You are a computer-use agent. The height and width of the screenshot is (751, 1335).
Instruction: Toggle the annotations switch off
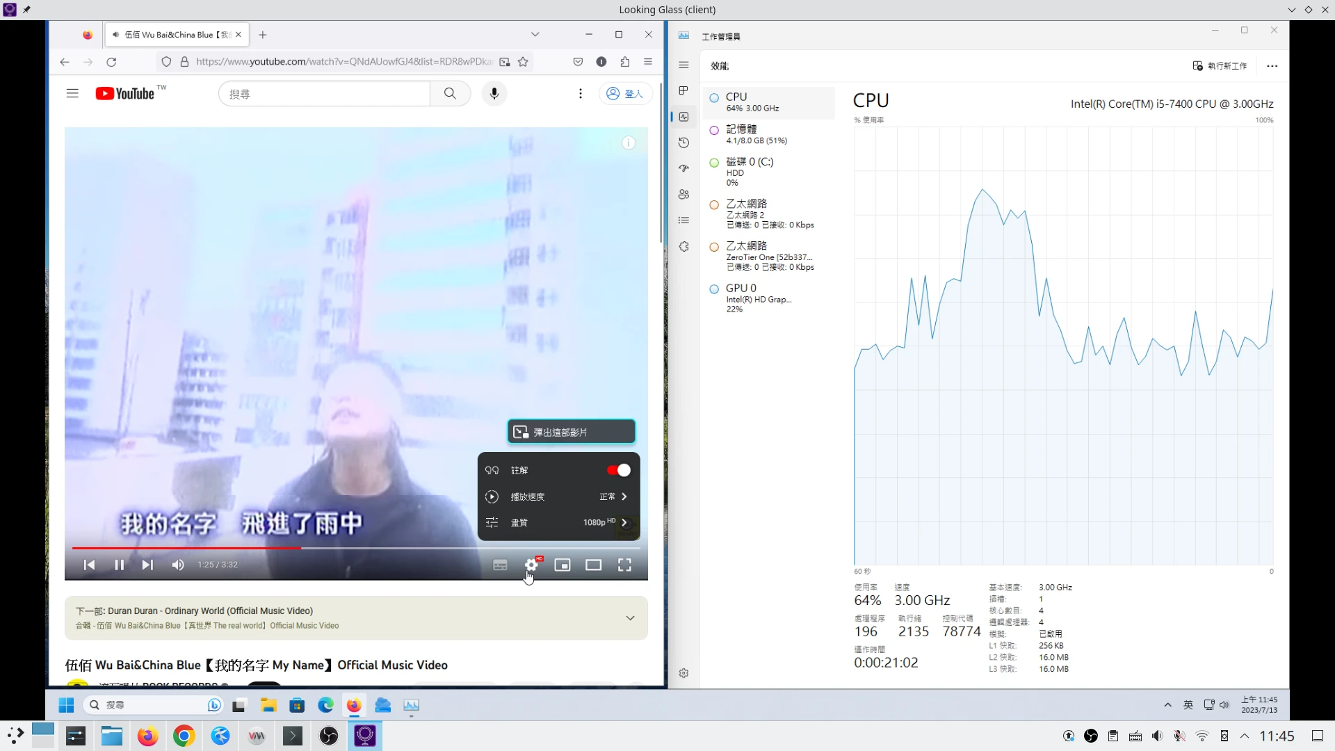(x=618, y=471)
